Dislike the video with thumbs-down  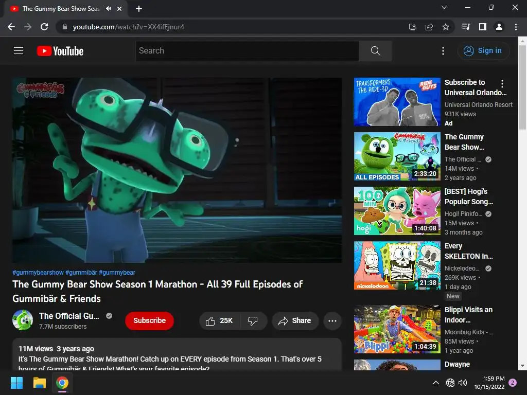253,321
